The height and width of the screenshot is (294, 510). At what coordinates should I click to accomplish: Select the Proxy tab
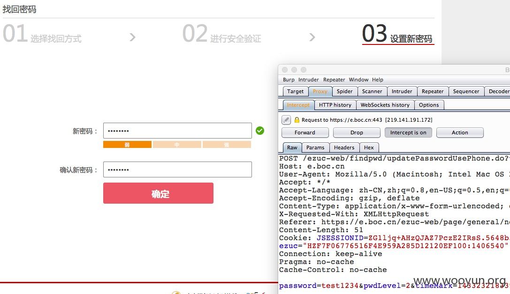click(320, 91)
